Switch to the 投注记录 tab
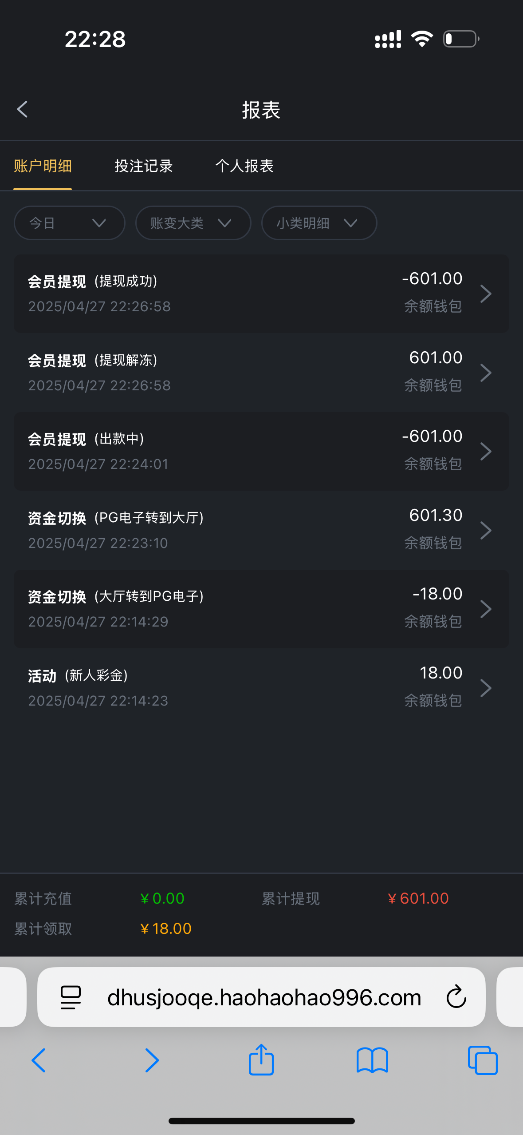Screen dimensions: 523x1135 pos(143,166)
